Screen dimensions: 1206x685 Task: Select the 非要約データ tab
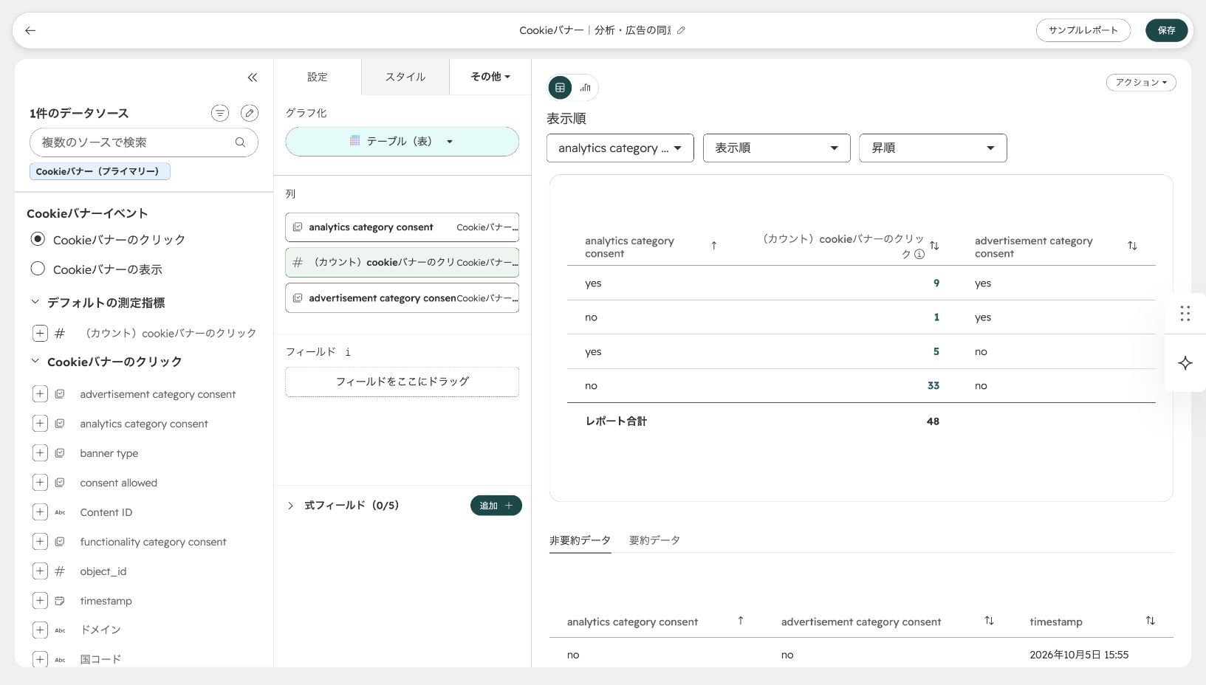pyautogui.click(x=580, y=540)
